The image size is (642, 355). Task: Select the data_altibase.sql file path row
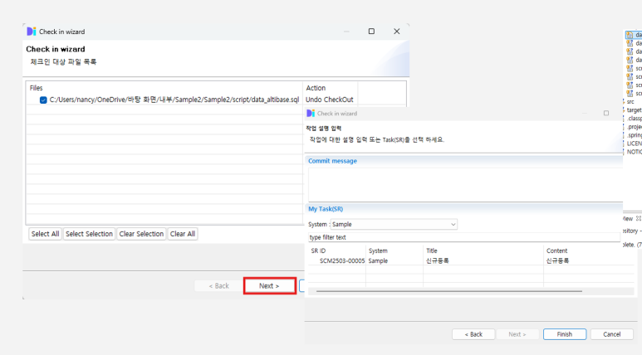click(174, 100)
